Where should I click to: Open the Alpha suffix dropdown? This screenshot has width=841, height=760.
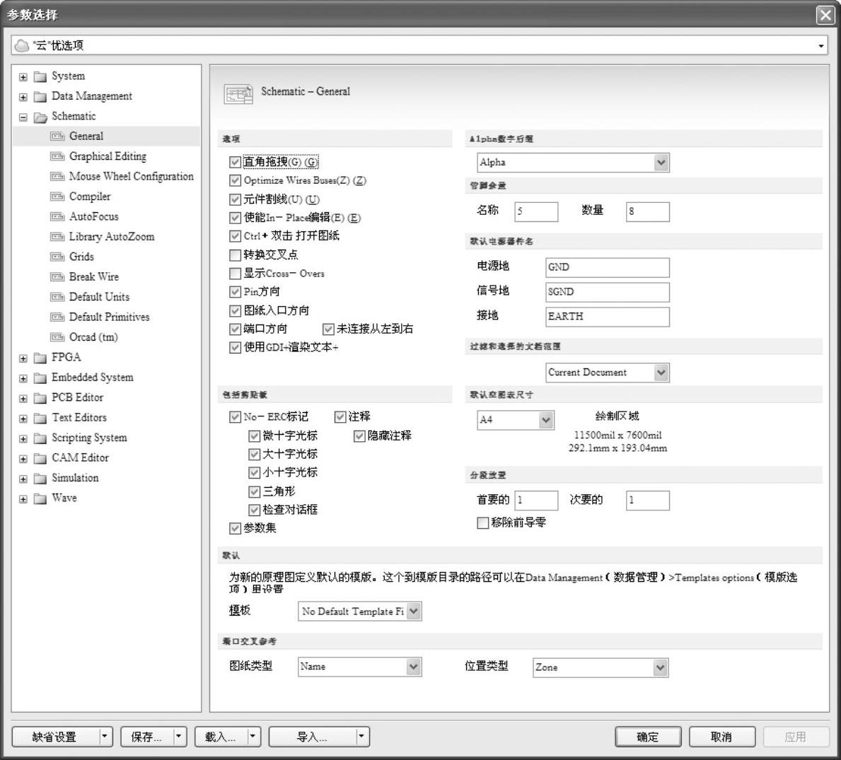661,163
